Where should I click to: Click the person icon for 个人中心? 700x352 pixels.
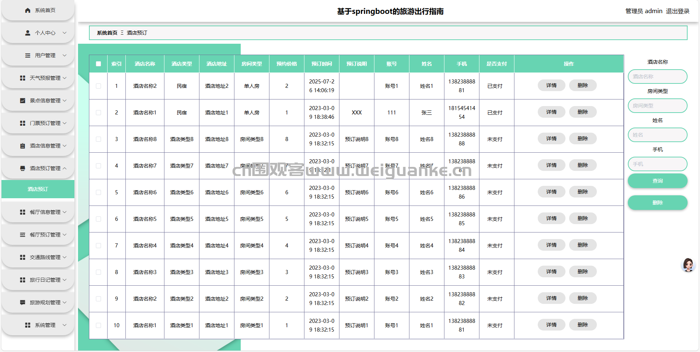tap(28, 33)
